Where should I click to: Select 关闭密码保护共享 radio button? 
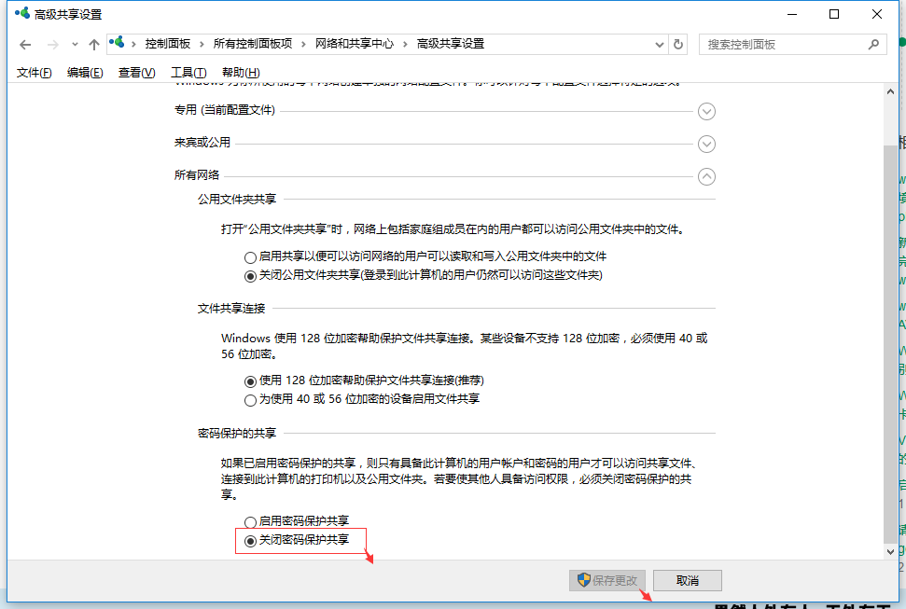(250, 541)
